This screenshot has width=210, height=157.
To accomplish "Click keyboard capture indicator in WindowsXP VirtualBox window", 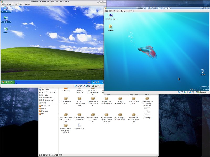I will [96, 86].
